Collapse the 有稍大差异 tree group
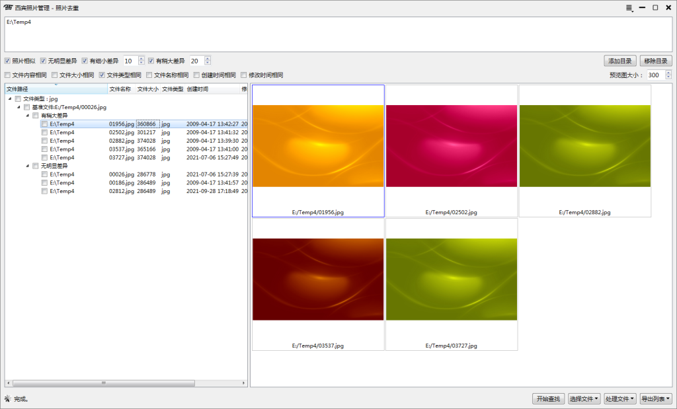Viewport: 677px width, 409px height. pos(28,116)
